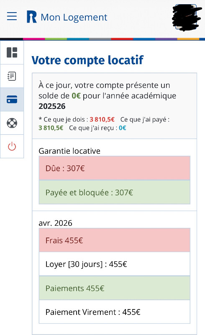Open the lifebuoy help sidebar icon
Viewport: 205px width, 335px height.
coord(12,123)
